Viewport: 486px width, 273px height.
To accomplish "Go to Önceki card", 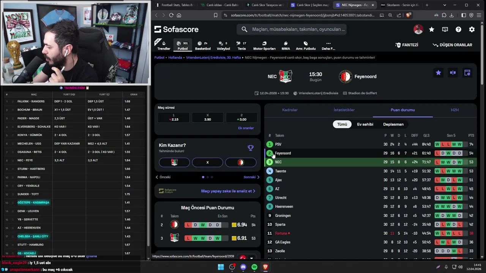I will click(163, 177).
